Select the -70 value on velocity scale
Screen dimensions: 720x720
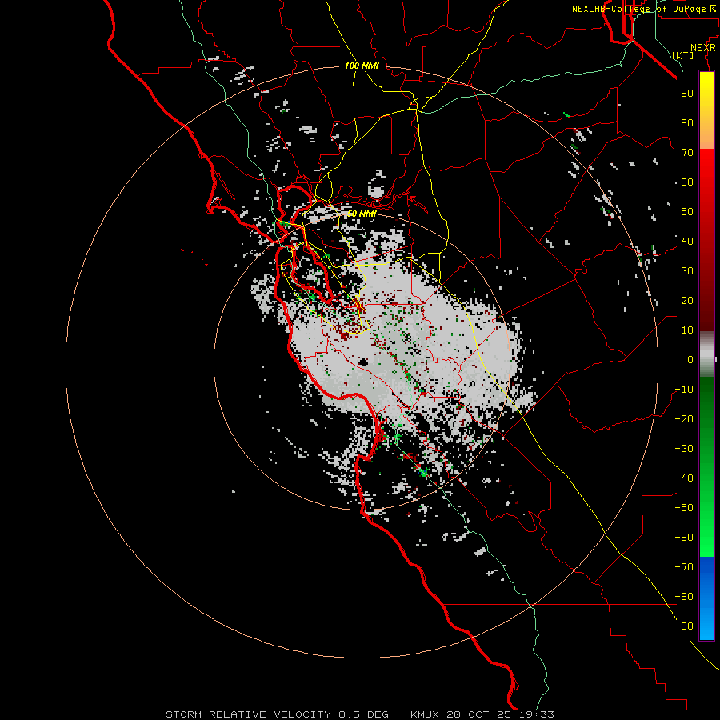coord(684,566)
